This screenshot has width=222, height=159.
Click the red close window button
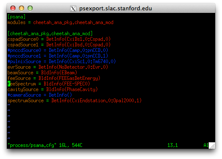(13, 8)
